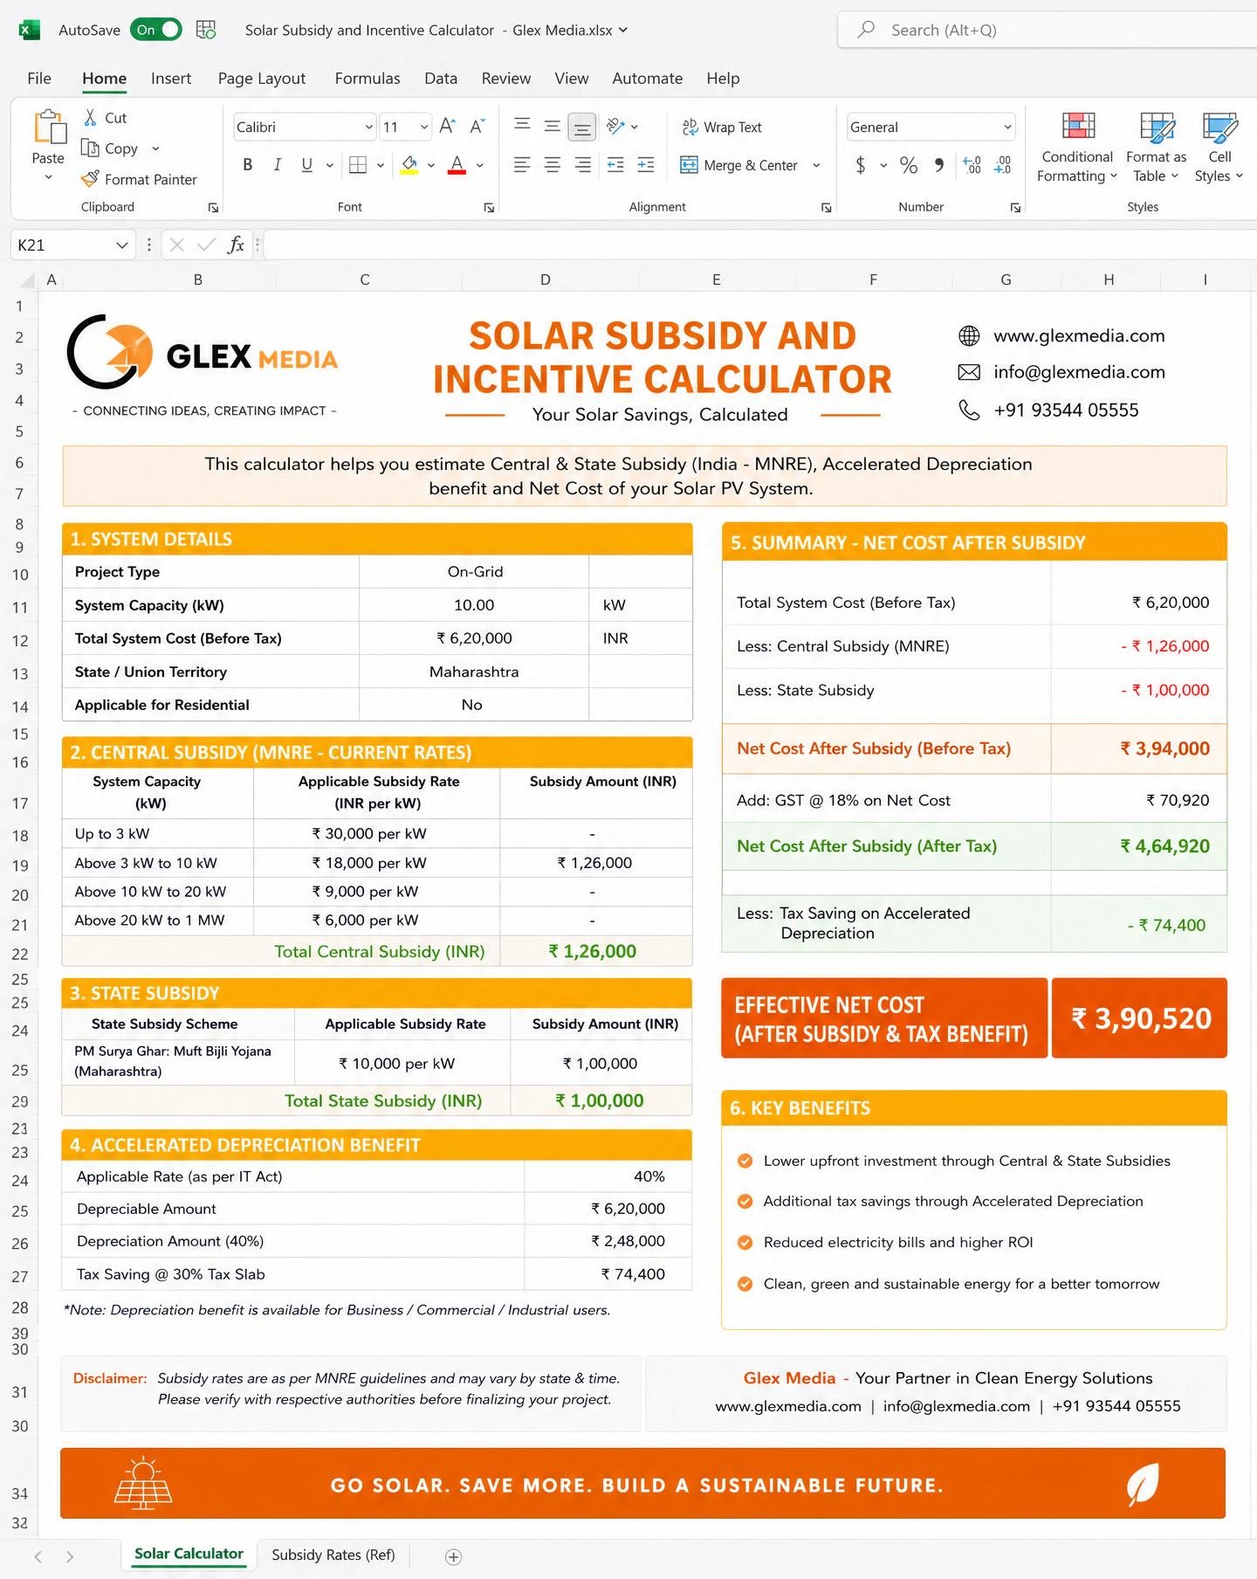Open Format as Table gallery

(1156, 148)
